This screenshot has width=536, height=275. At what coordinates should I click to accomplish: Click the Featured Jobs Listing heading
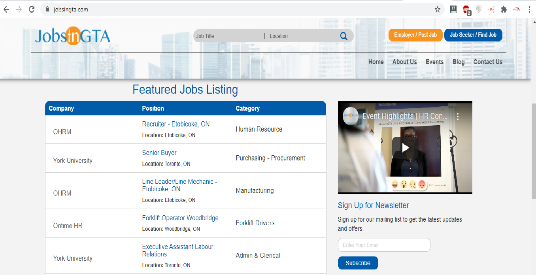point(185,90)
